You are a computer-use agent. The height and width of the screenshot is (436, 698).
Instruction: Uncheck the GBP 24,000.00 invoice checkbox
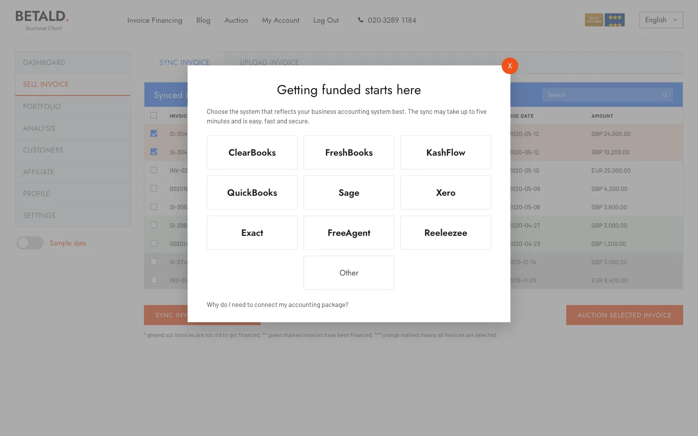[154, 134]
